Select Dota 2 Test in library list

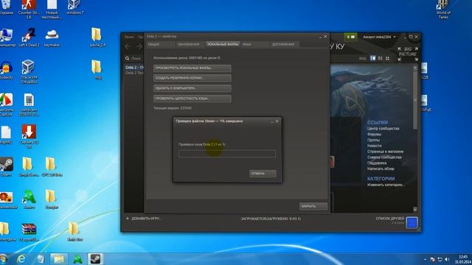[x=134, y=73]
